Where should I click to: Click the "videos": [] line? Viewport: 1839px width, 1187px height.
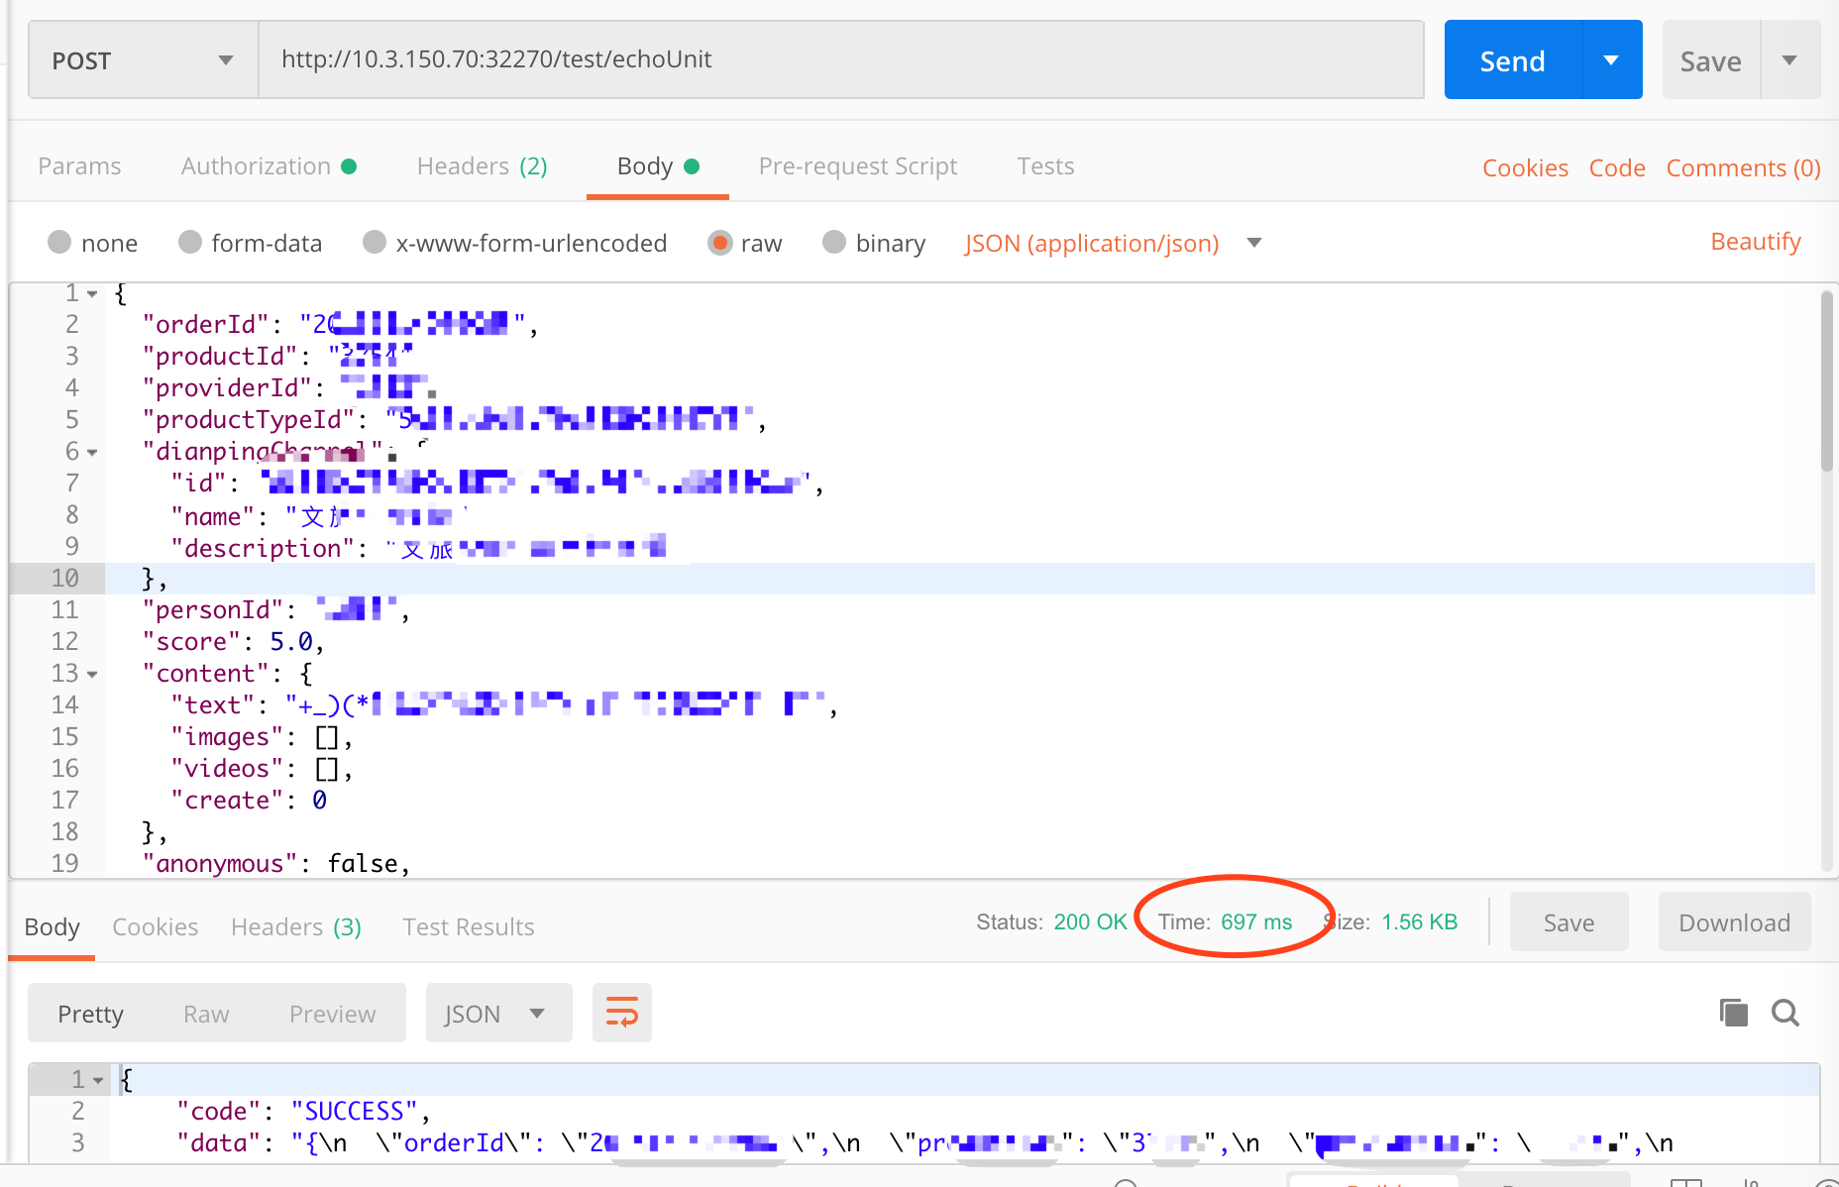[262, 768]
